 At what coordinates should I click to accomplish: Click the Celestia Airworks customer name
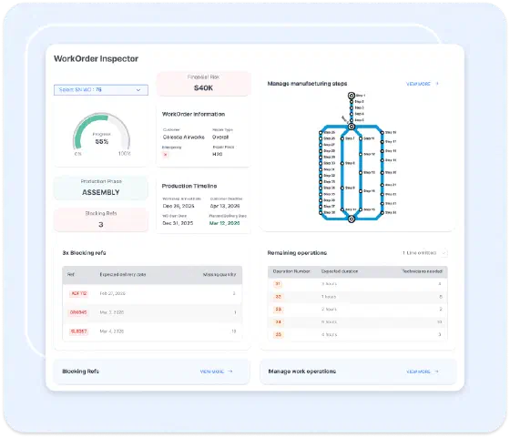click(x=184, y=138)
